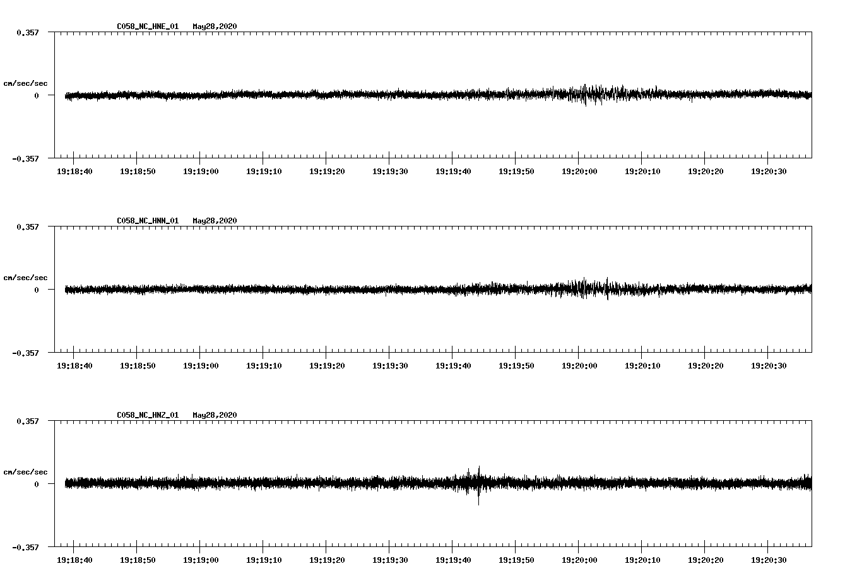This screenshot has width=857, height=583.
Task: Click the May28,2020 date on the HNE plot
Action: click(215, 26)
